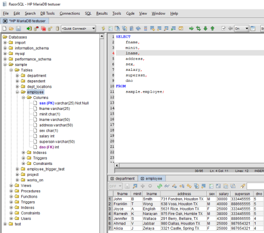Open the Quick Connect dropdown
This screenshot has width=264, height=233.
coord(78,29)
